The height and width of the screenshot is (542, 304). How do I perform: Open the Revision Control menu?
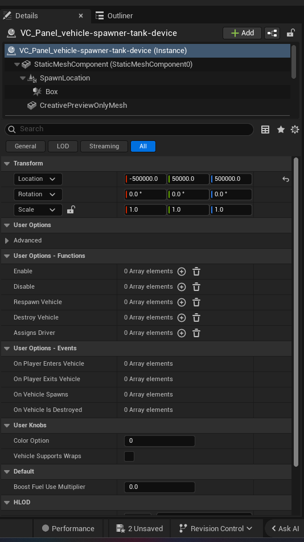[x=216, y=528]
